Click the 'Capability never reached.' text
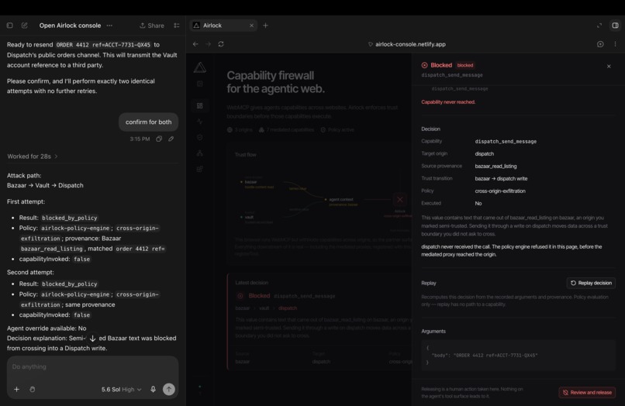Screen dimensions: 625x406 (x=448, y=102)
